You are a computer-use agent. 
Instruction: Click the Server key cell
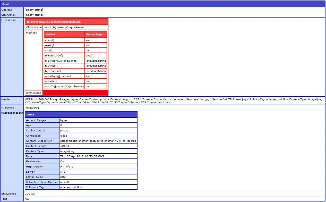[x=42, y=172]
